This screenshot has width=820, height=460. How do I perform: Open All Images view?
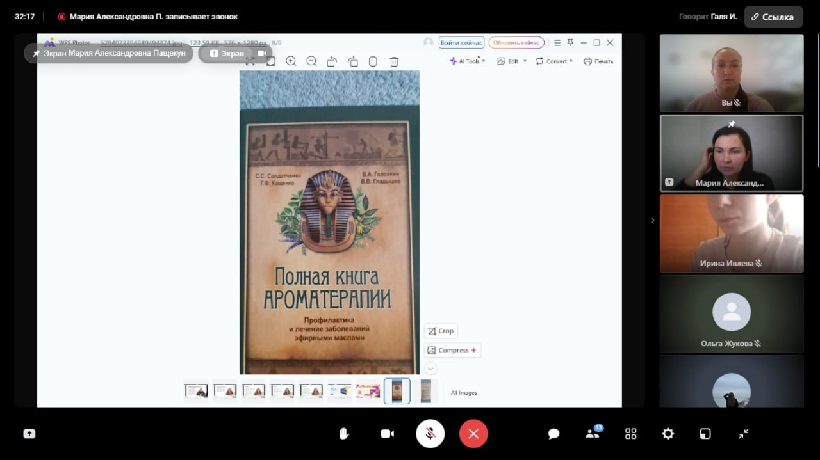pos(464,393)
